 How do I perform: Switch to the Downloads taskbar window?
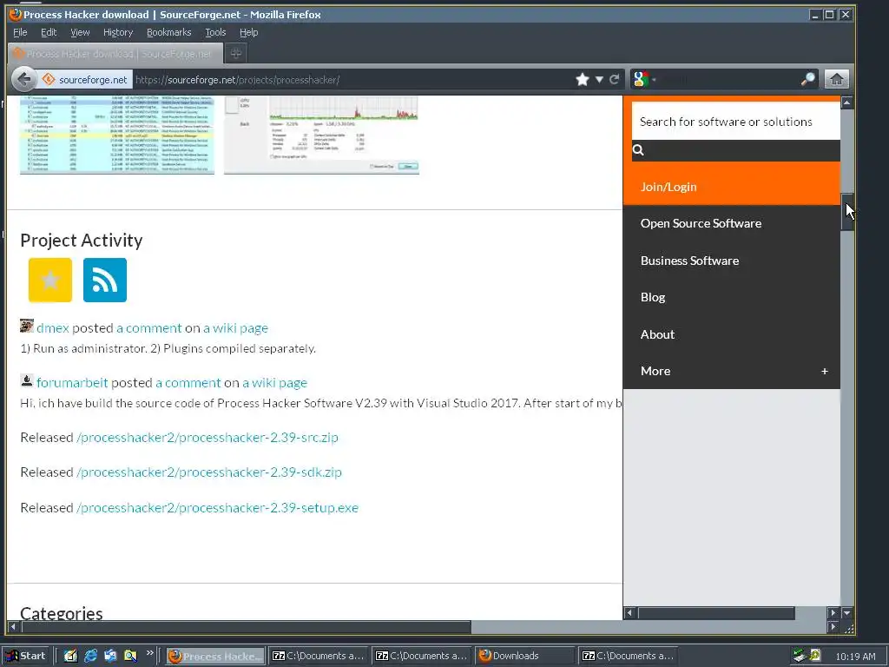pos(524,656)
